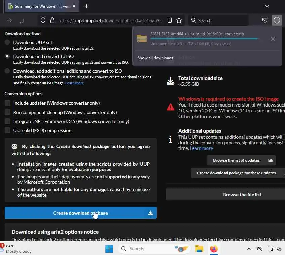Image resolution: width=285 pixels, height=255 pixels.
Task: Cancel the convert.zip download with X icon
Action: (273, 39)
